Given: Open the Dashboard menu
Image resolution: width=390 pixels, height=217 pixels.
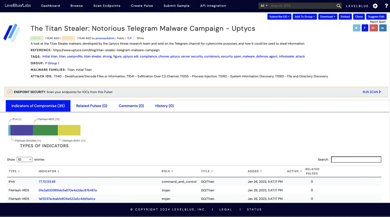Looking at the screenshot, I should click(x=51, y=6).
